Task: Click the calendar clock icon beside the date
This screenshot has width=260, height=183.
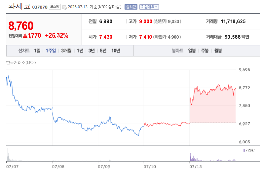Action: (x=64, y=7)
